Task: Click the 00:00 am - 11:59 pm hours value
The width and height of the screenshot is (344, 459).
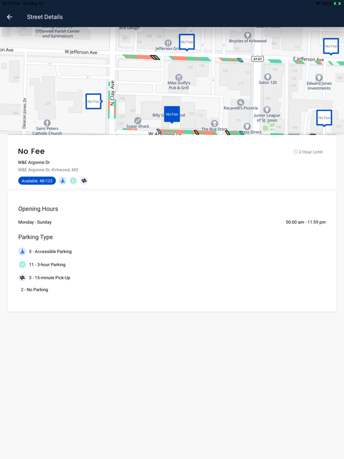Action: coord(306,222)
